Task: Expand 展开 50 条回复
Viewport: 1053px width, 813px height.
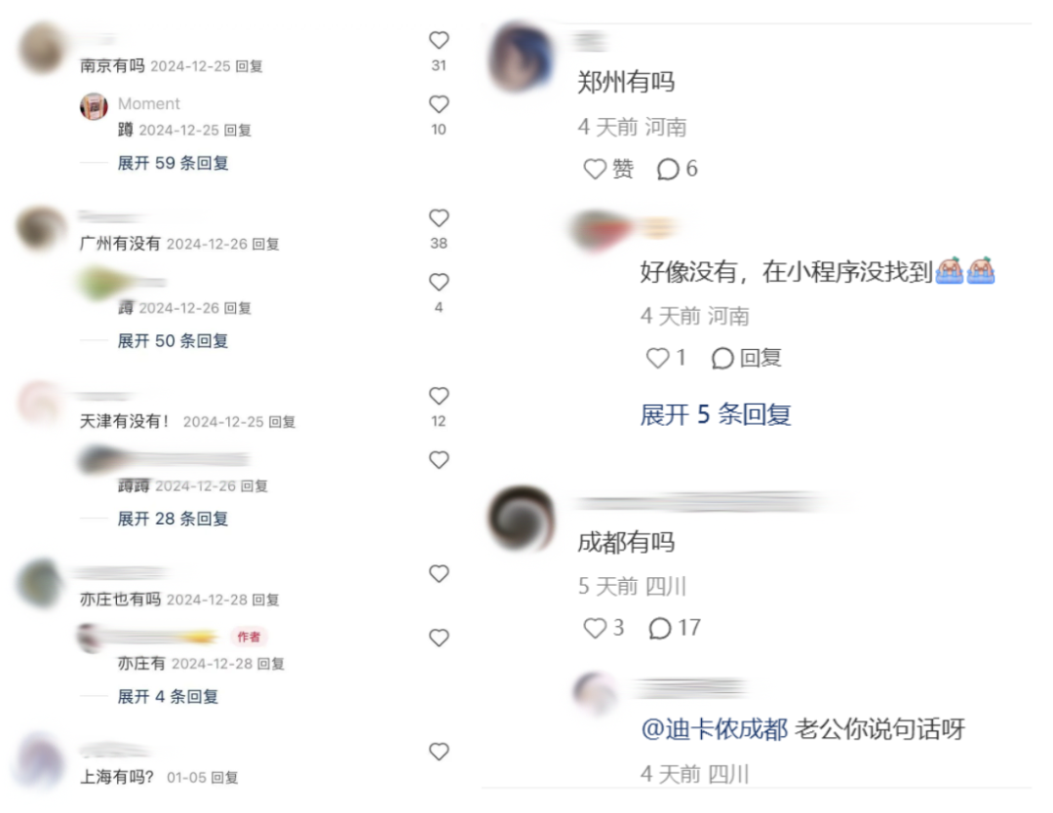Action: (x=173, y=341)
